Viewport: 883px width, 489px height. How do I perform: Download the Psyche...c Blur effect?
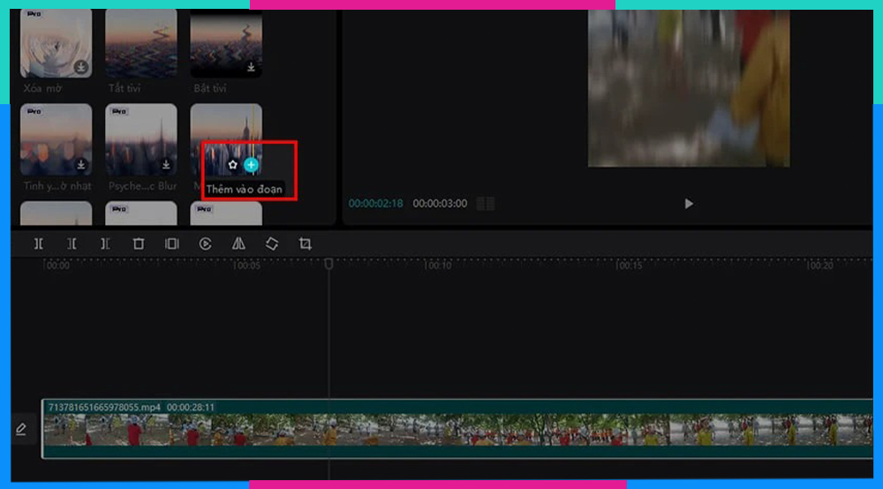point(166,164)
